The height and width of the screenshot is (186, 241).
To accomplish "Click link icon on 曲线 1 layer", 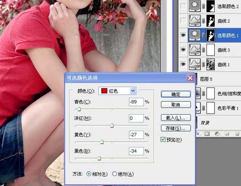I will point(203,64).
